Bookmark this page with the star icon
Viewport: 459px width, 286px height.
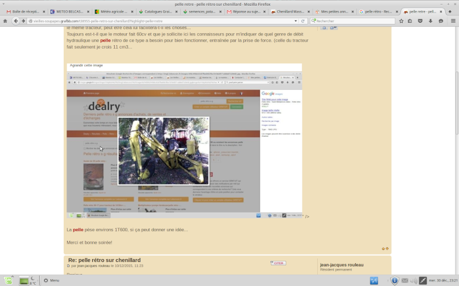401,21
